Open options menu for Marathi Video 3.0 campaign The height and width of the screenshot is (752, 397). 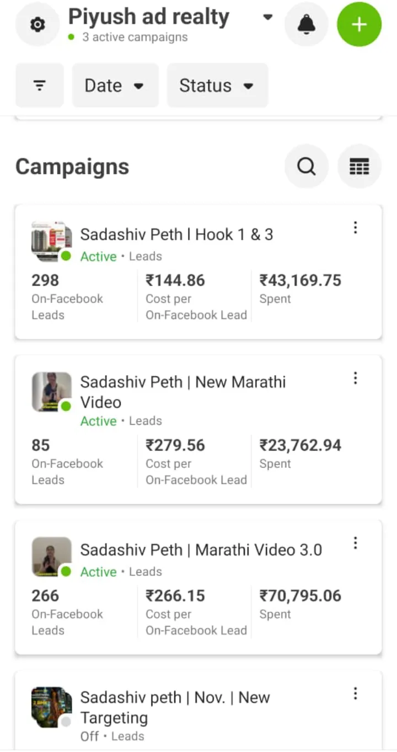[x=355, y=543]
